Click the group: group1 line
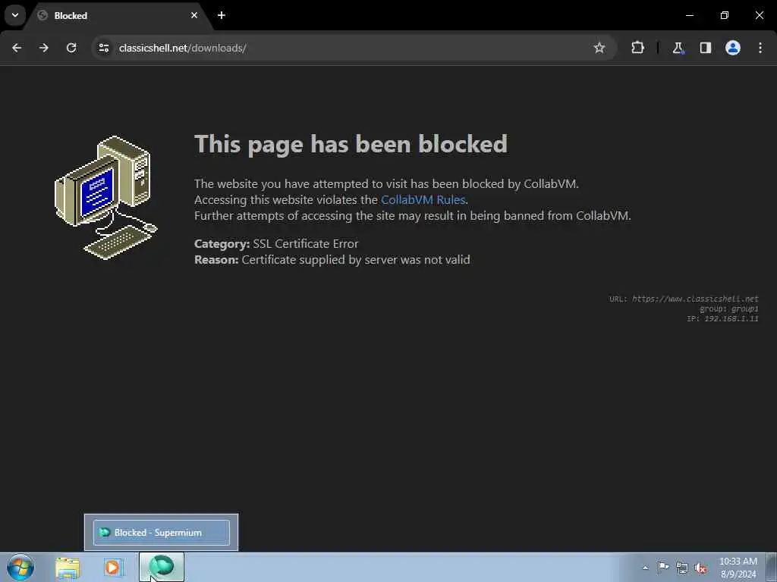This screenshot has width=777, height=582. (729, 309)
